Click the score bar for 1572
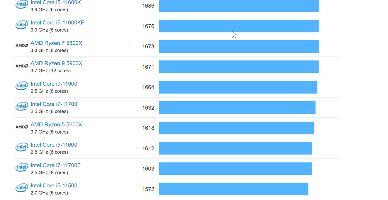 (233, 189)
